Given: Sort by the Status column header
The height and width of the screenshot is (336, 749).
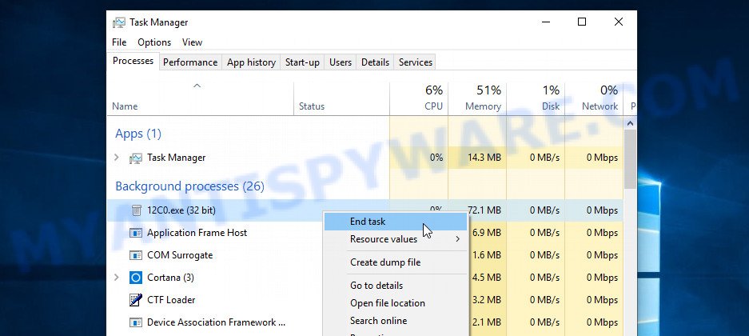Looking at the screenshot, I should 341,99.
